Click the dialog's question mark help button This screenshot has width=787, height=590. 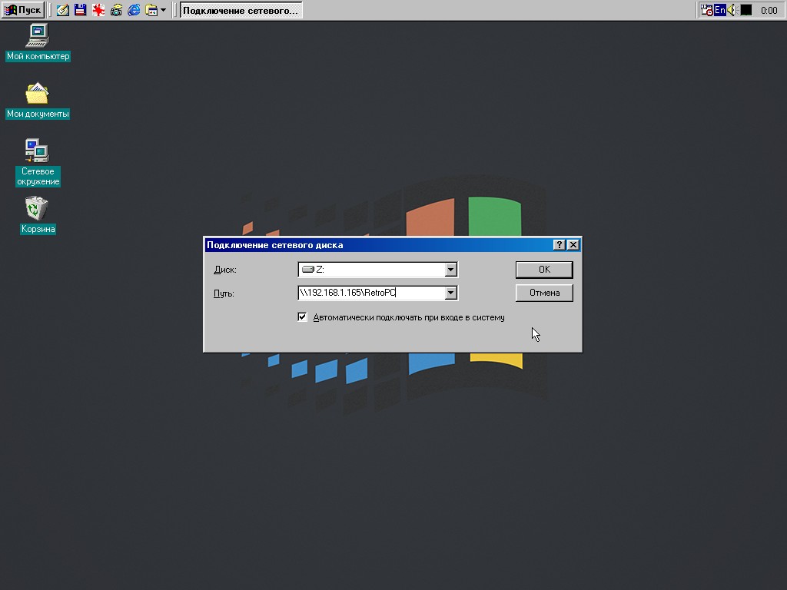(x=559, y=245)
